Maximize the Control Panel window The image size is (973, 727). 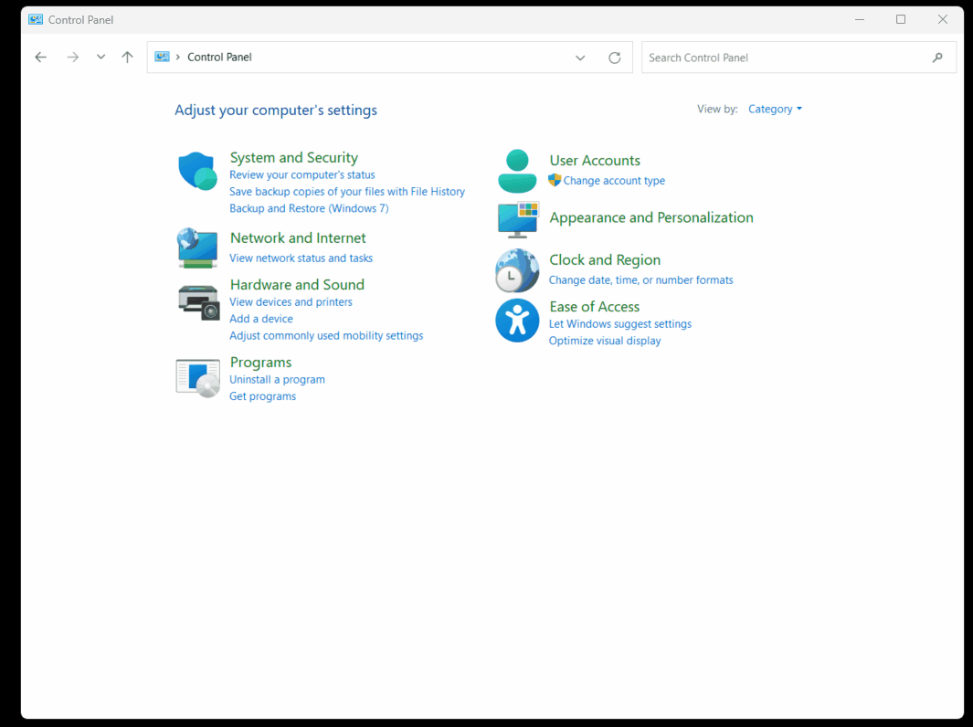(x=901, y=19)
